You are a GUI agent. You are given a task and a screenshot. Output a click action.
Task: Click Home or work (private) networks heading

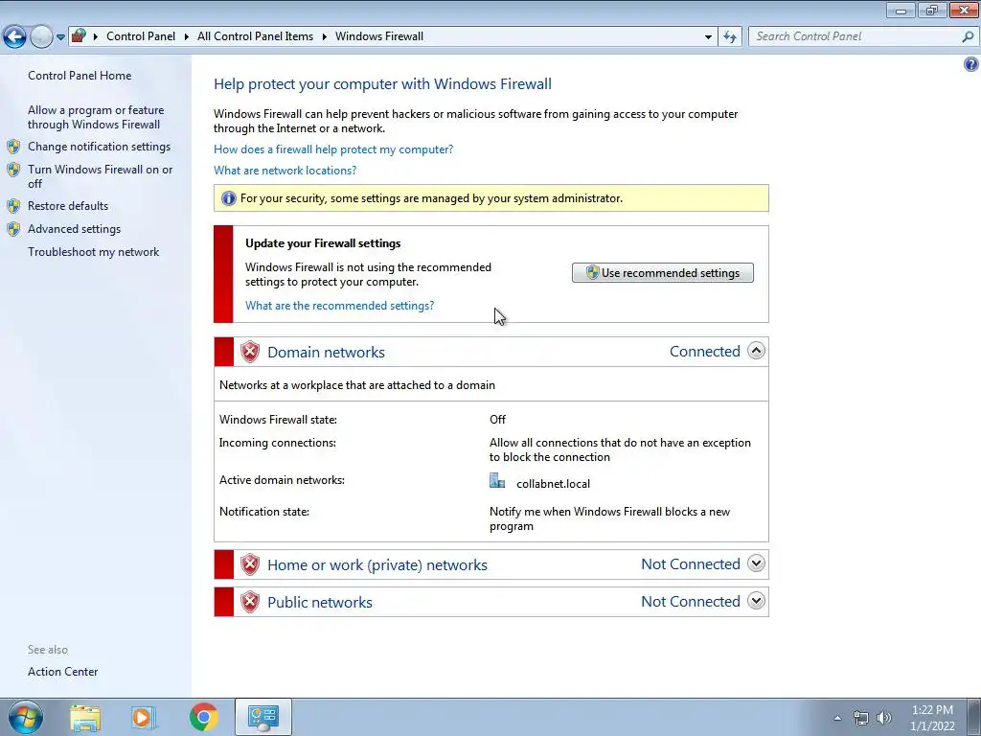point(377,565)
